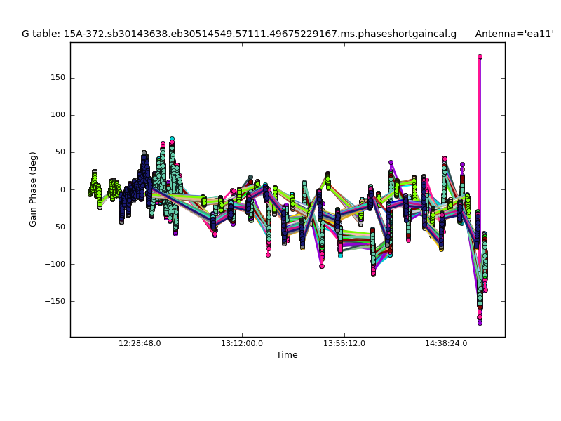Click the 12:28:48.0 time tick label

[x=140, y=344]
